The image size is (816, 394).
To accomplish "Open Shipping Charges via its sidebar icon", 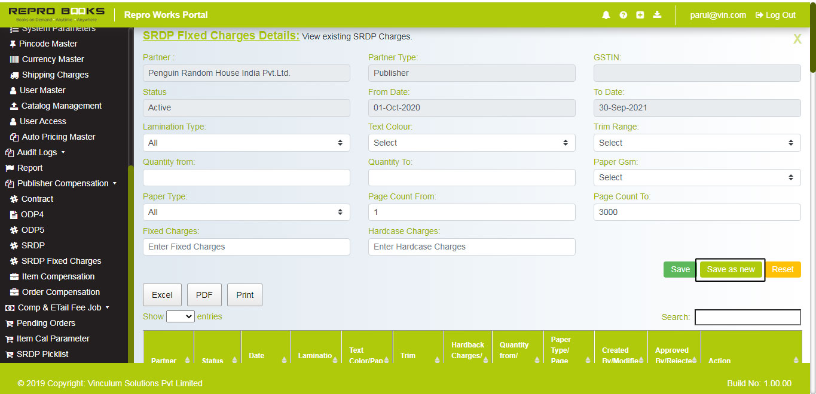I will tap(14, 75).
